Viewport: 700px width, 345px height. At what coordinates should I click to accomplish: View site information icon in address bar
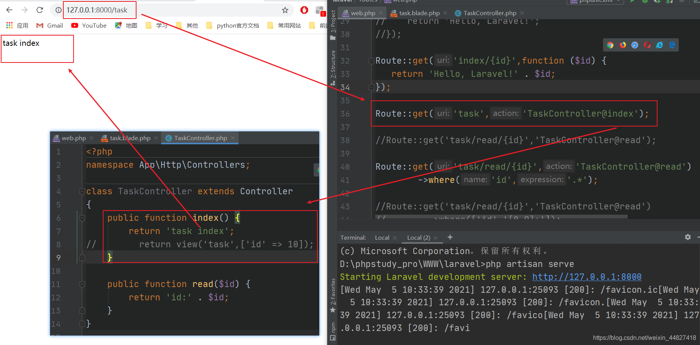coord(58,10)
